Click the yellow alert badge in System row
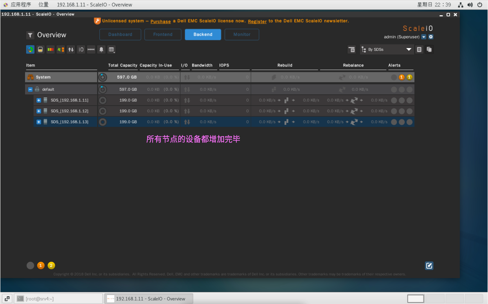 [409, 77]
